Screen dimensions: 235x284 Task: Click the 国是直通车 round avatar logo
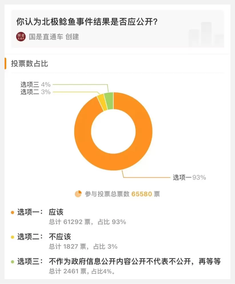21,37
